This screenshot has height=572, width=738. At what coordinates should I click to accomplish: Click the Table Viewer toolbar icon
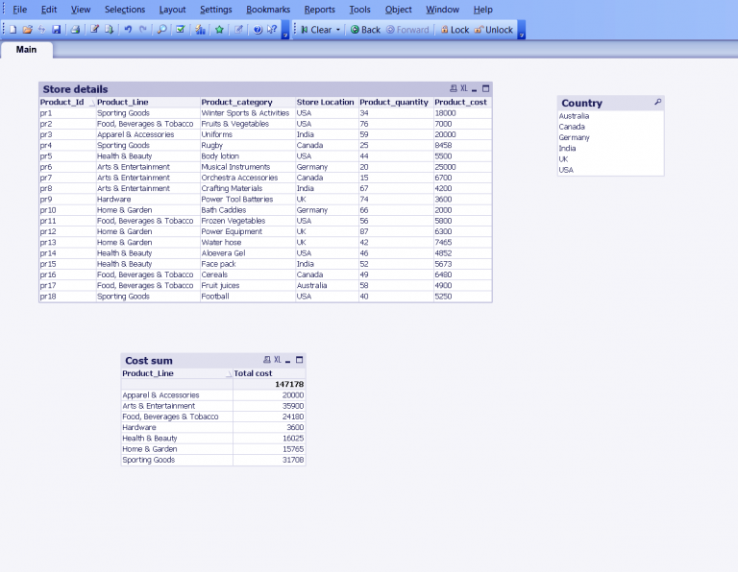110,30
